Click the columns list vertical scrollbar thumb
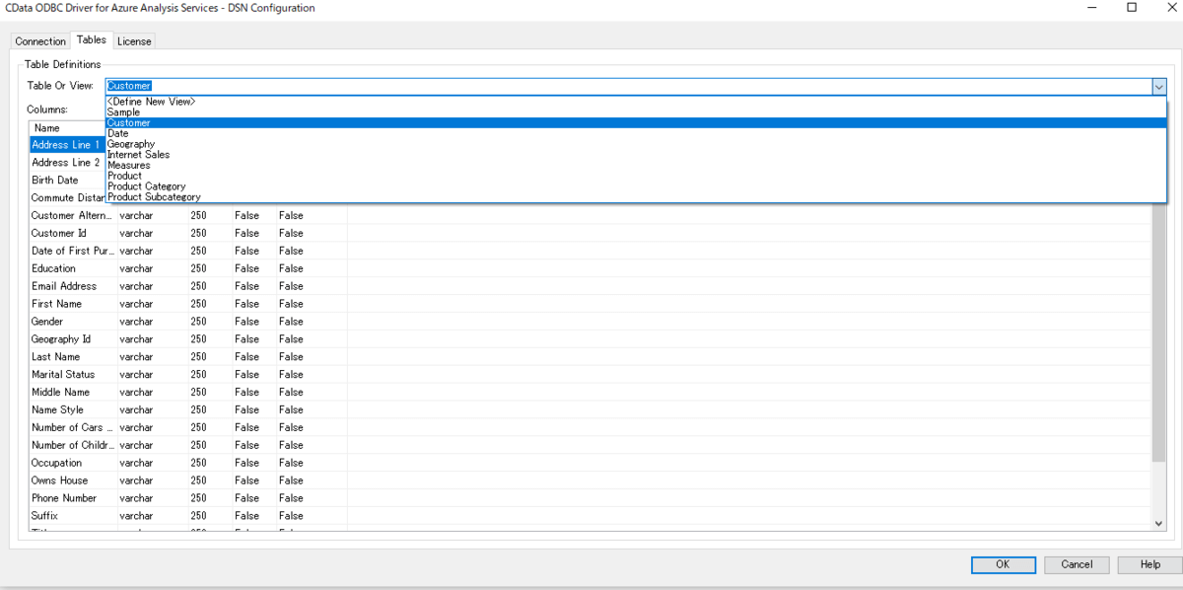This screenshot has height=590, width=1183. (x=1159, y=331)
